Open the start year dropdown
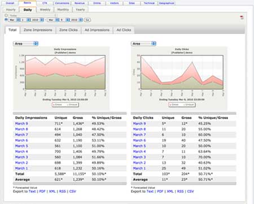 tap(37, 20)
